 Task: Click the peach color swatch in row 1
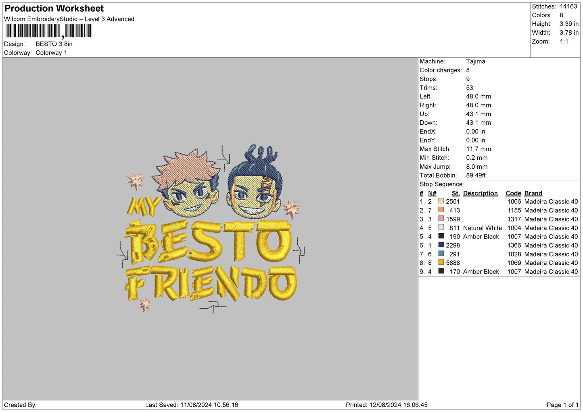pos(441,201)
